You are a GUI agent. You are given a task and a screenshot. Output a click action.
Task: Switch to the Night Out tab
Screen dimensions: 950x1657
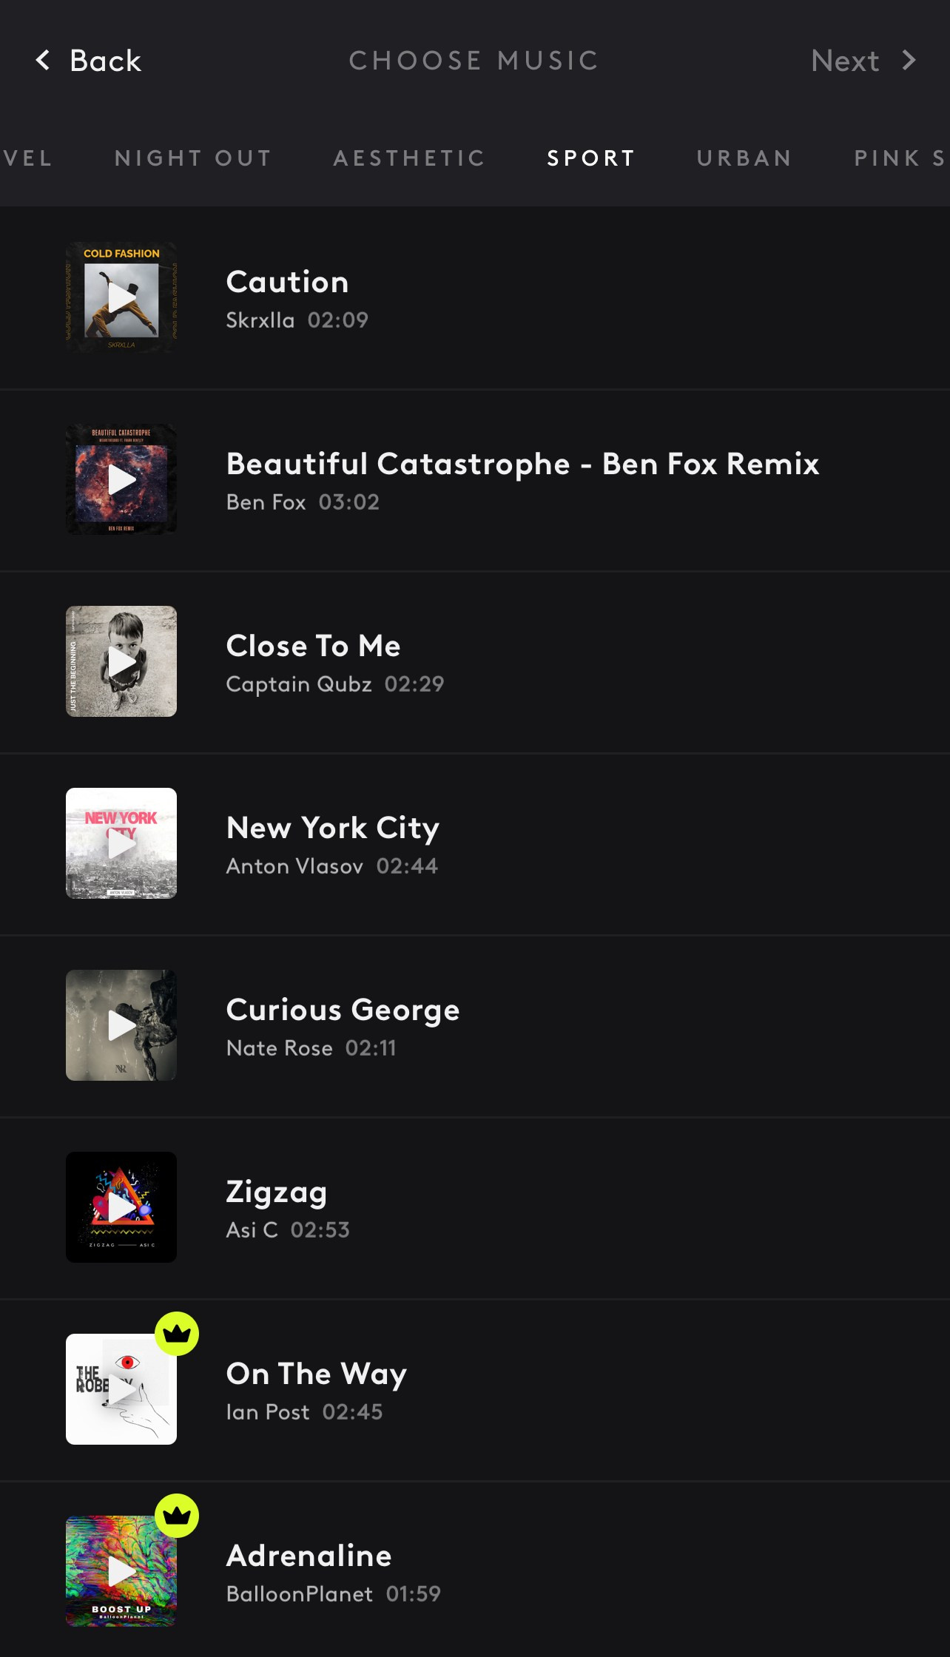[x=193, y=158]
